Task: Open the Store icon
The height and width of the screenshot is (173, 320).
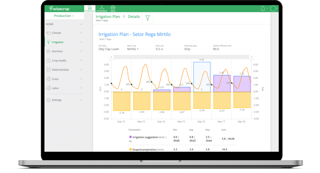Action: [113, 8]
